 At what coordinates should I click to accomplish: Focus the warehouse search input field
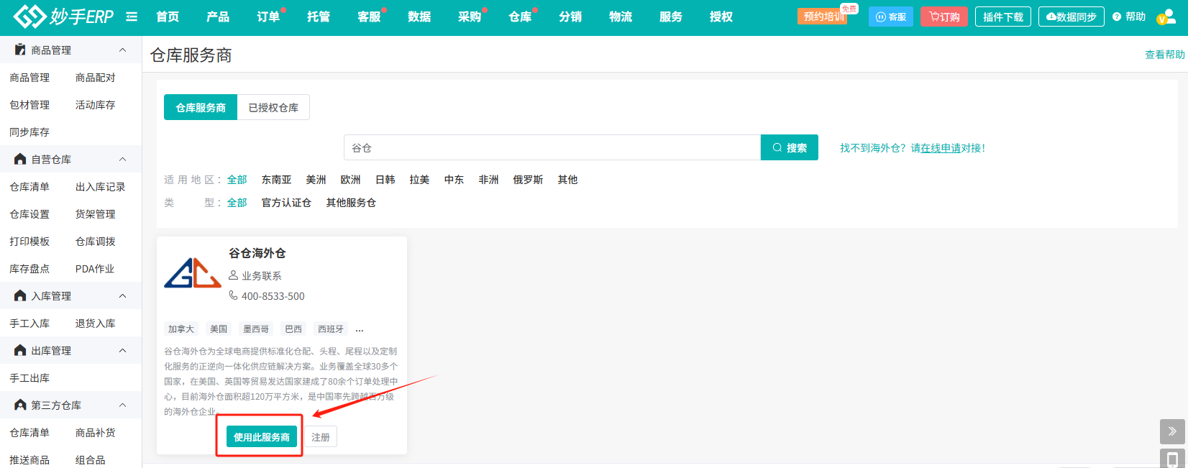pos(552,147)
